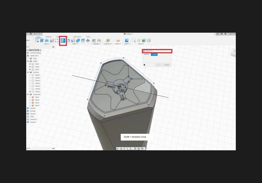Open the CREATE dropdown menu
This screenshot has height=183, width=262.
pyautogui.click(x=47, y=44)
